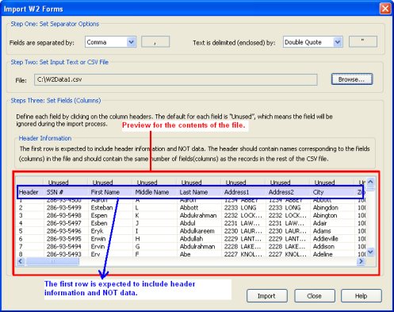Set field for Unused header above First Name
394x312 pixels.
tap(110, 182)
